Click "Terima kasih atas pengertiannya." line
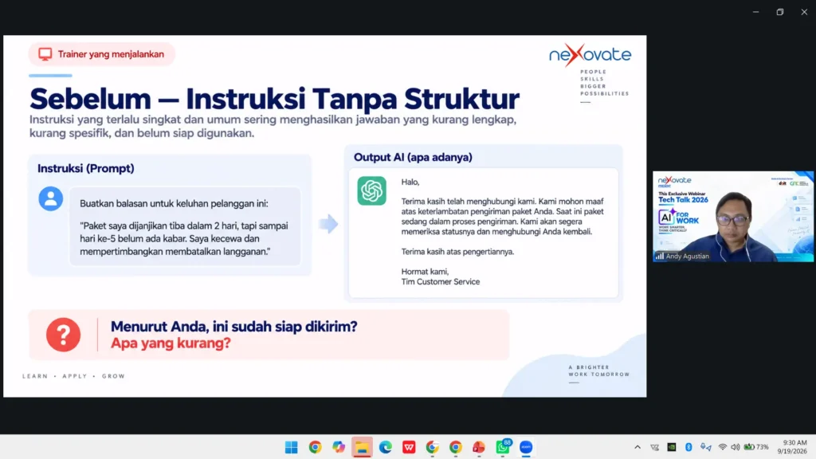 457,251
